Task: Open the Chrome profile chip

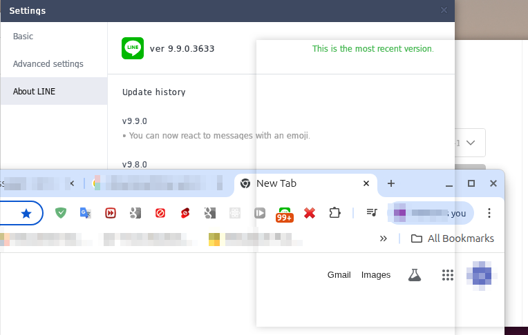Action: (431, 213)
